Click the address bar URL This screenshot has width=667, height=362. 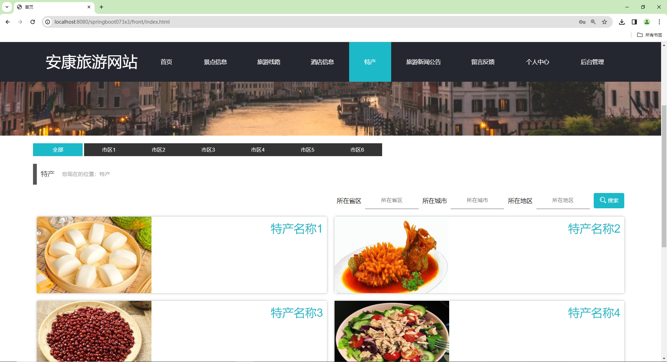112,22
